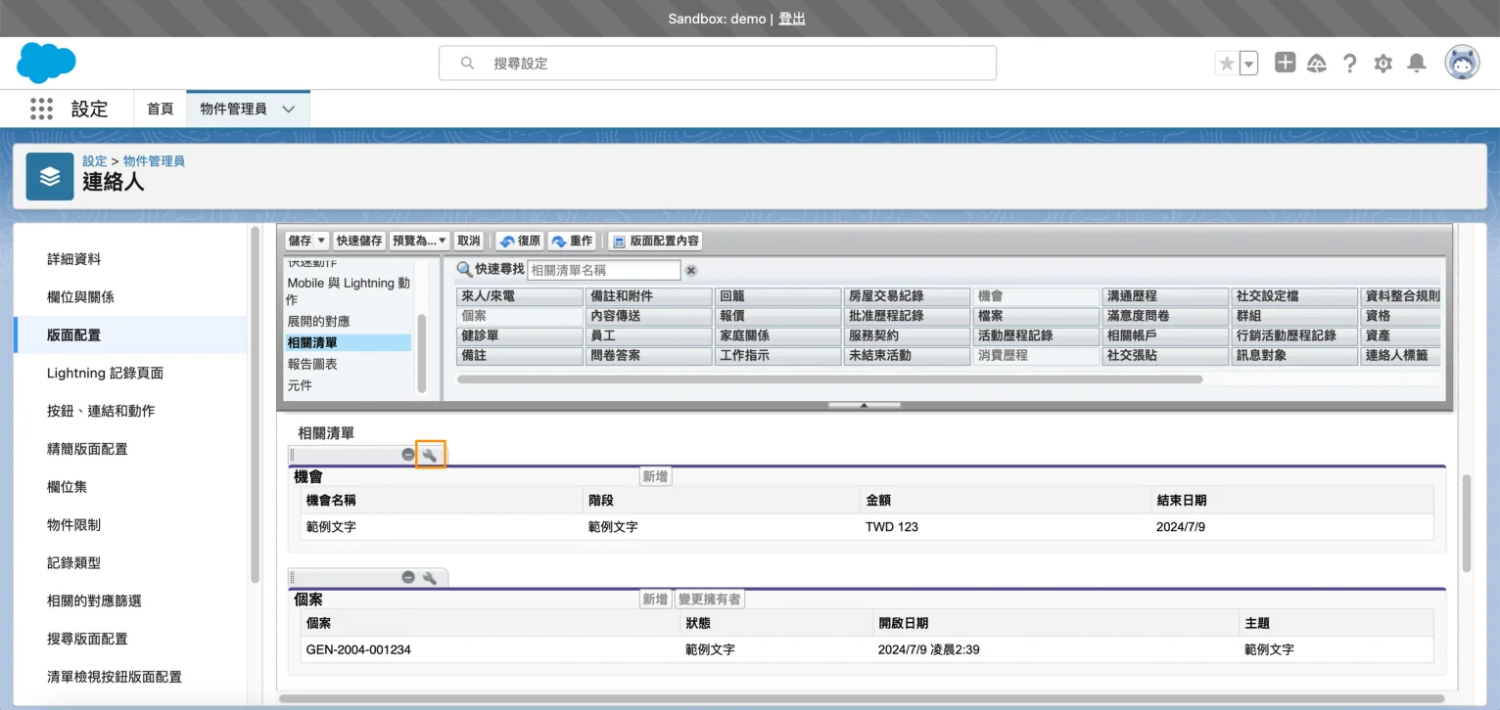Screen dimensions: 1500x710
Task: Select the 房屋交易記錄 palette item
Action: (x=907, y=296)
